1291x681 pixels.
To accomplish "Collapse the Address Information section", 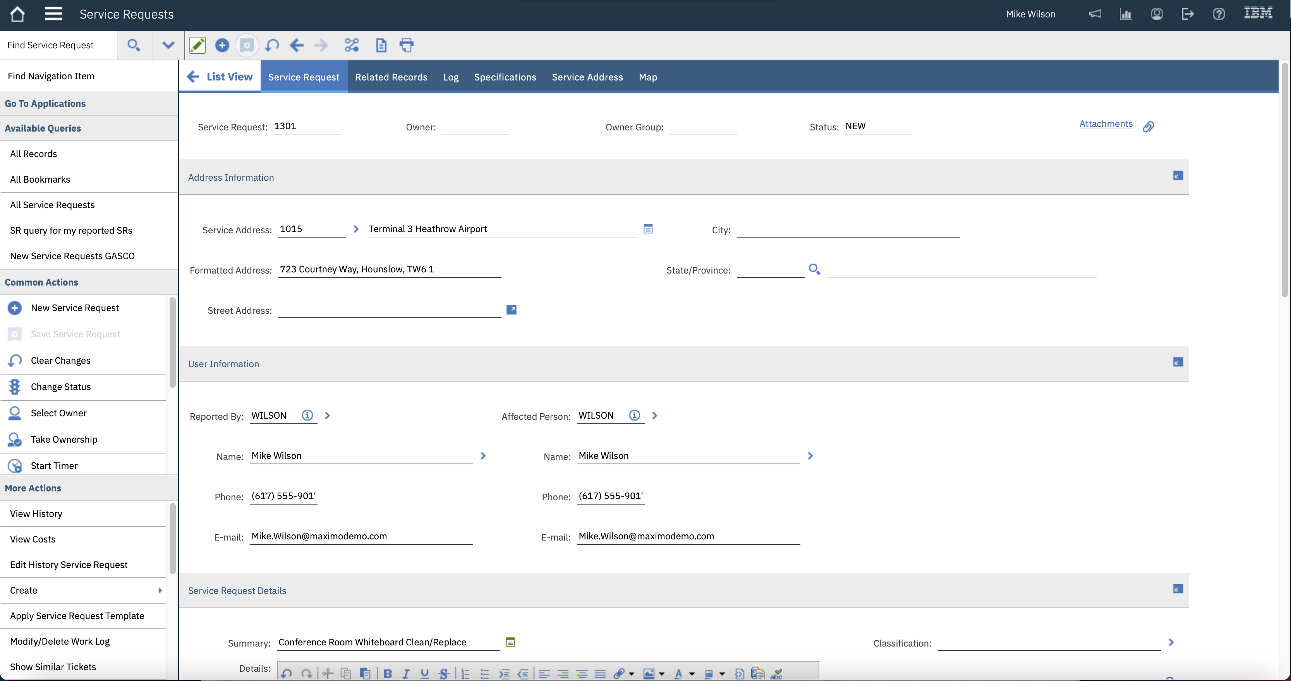I will tap(1178, 175).
